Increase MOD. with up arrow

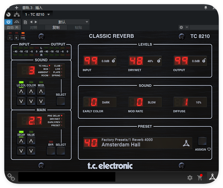[x=41, y=91]
